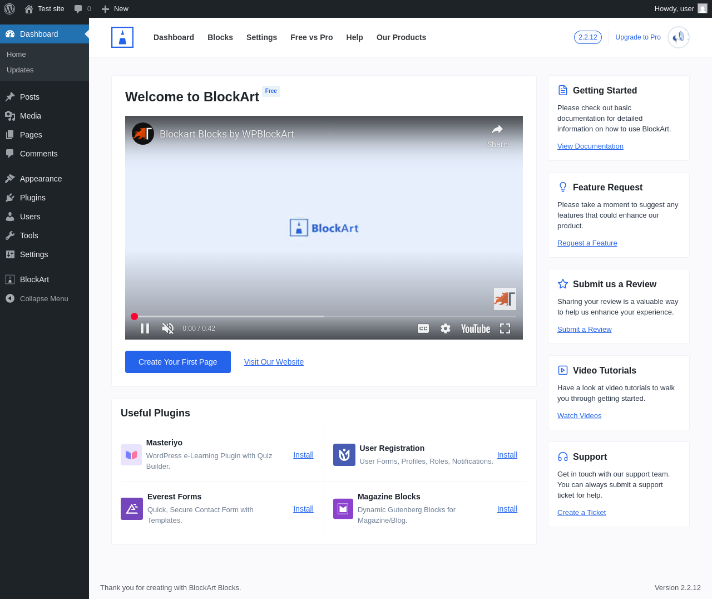The image size is (712, 599).
Task: Open video settings gear icon
Action: [446, 328]
